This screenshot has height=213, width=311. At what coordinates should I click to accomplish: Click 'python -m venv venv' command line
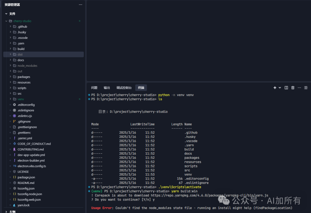point(176,95)
